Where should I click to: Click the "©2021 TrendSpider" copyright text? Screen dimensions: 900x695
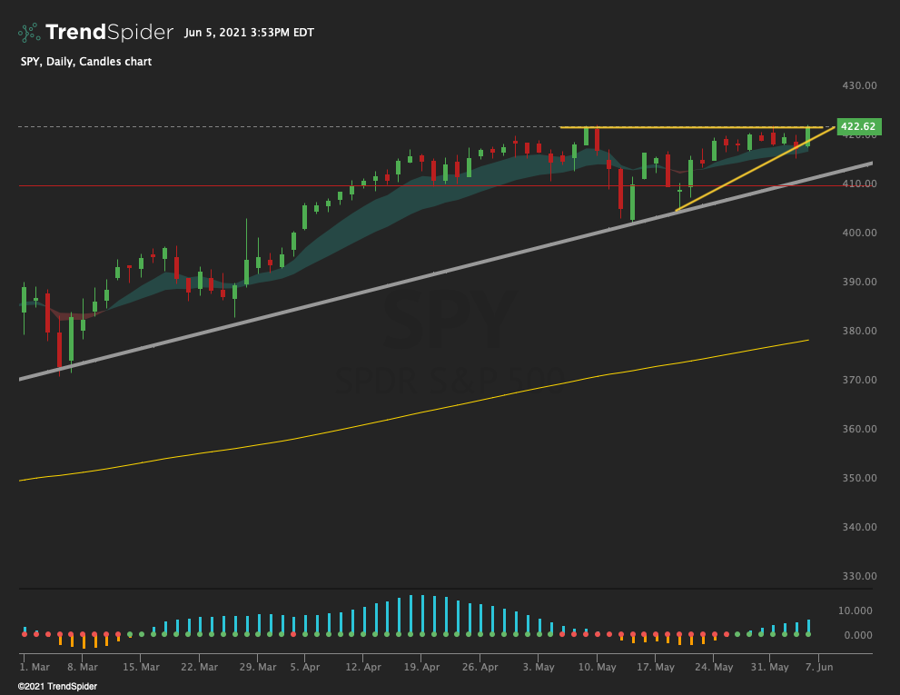57,687
